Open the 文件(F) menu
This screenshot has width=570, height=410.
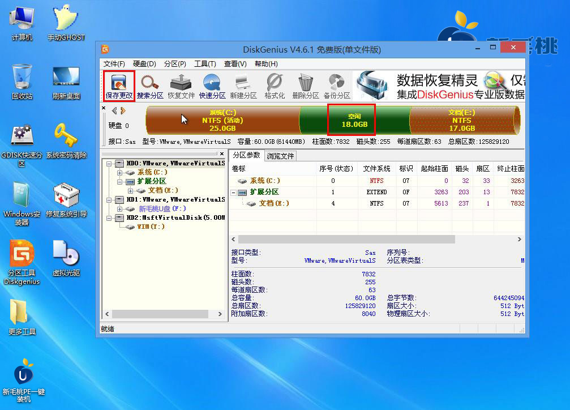pyautogui.click(x=114, y=64)
